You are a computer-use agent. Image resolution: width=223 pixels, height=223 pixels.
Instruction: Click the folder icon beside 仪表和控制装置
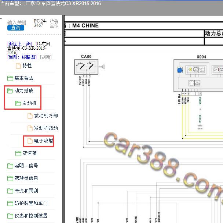(10, 216)
